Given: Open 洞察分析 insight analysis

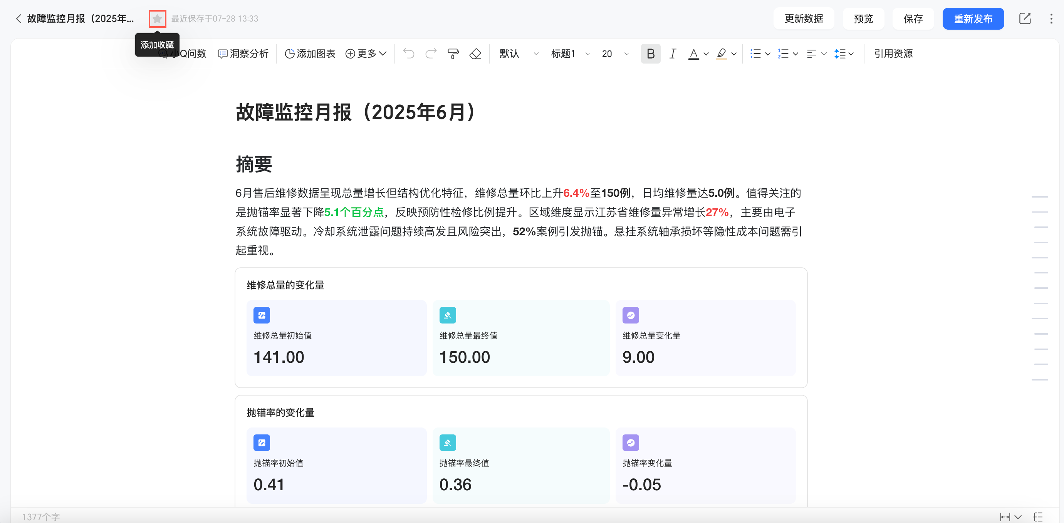Looking at the screenshot, I should 243,54.
